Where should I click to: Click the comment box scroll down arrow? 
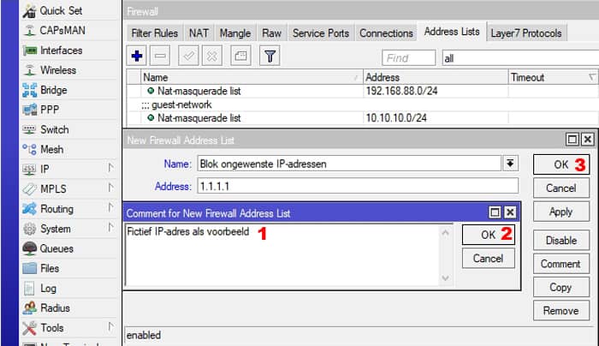446,278
